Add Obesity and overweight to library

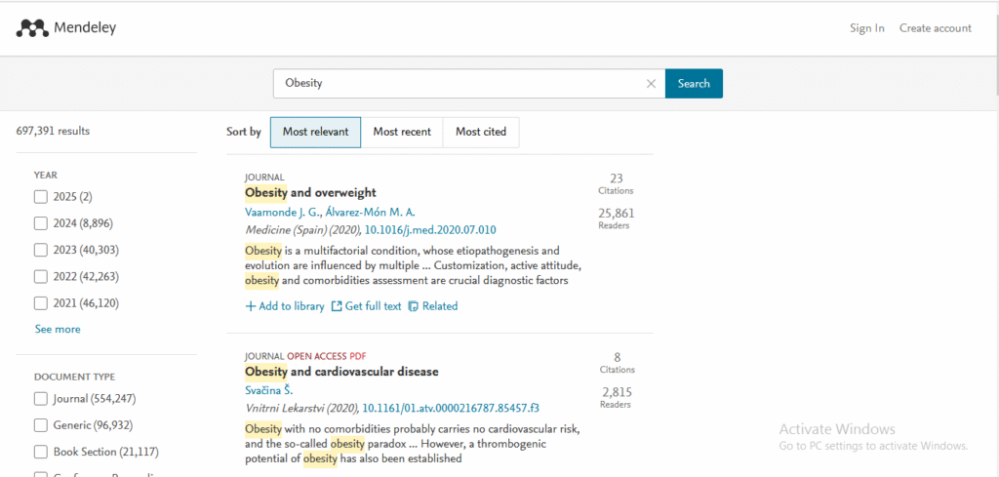(x=285, y=306)
